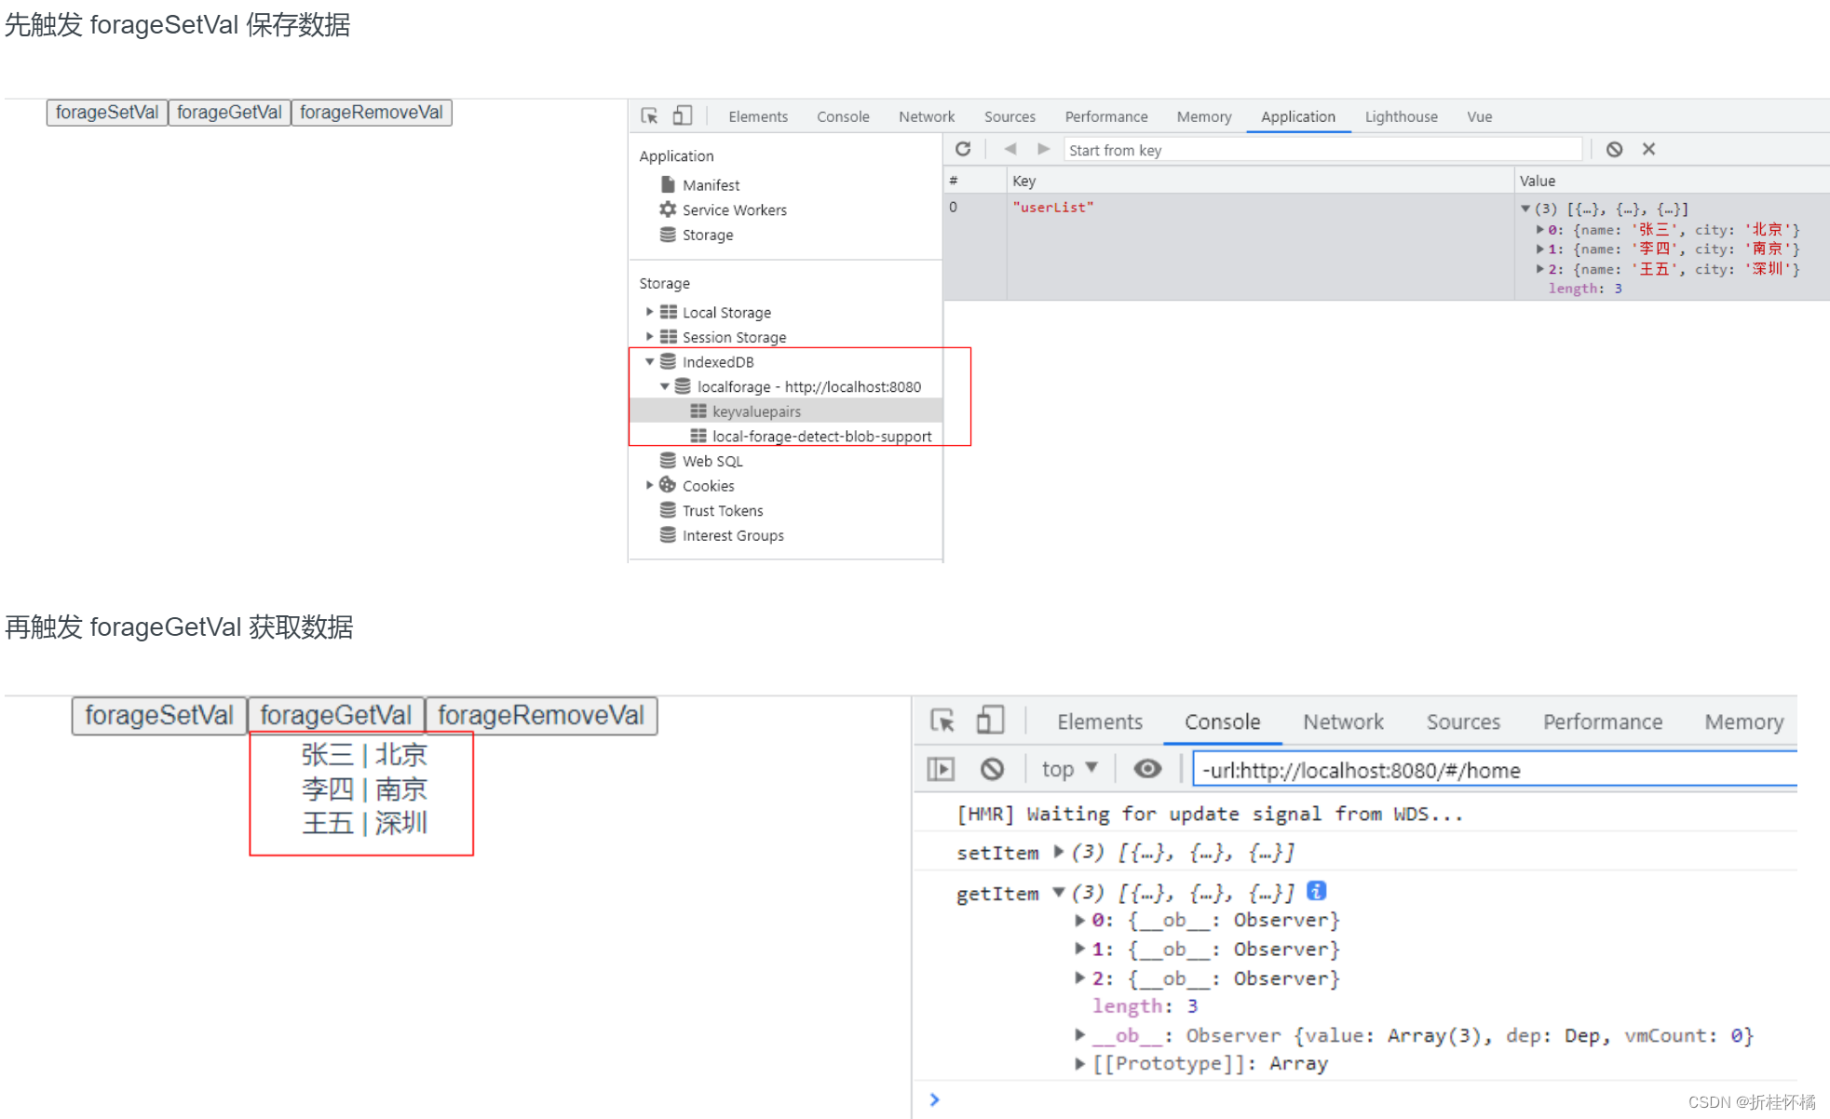Click the inspect element icon in upper DevTools

[x=649, y=115]
